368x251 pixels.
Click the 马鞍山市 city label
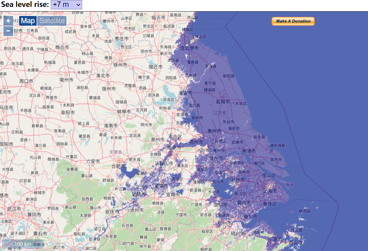164,163
